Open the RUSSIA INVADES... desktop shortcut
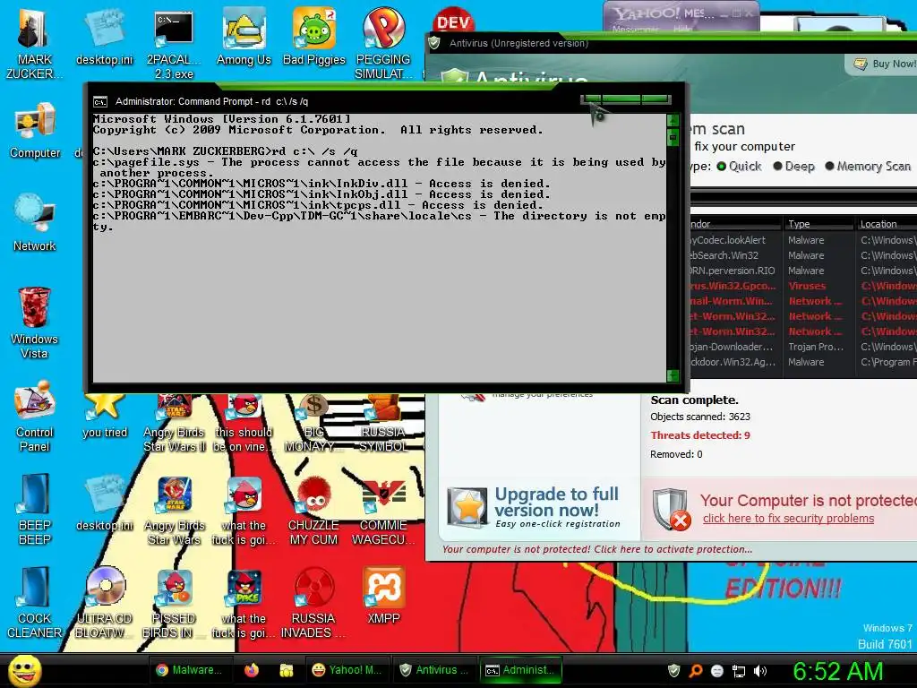Image resolution: width=917 pixels, height=688 pixels. click(x=313, y=603)
